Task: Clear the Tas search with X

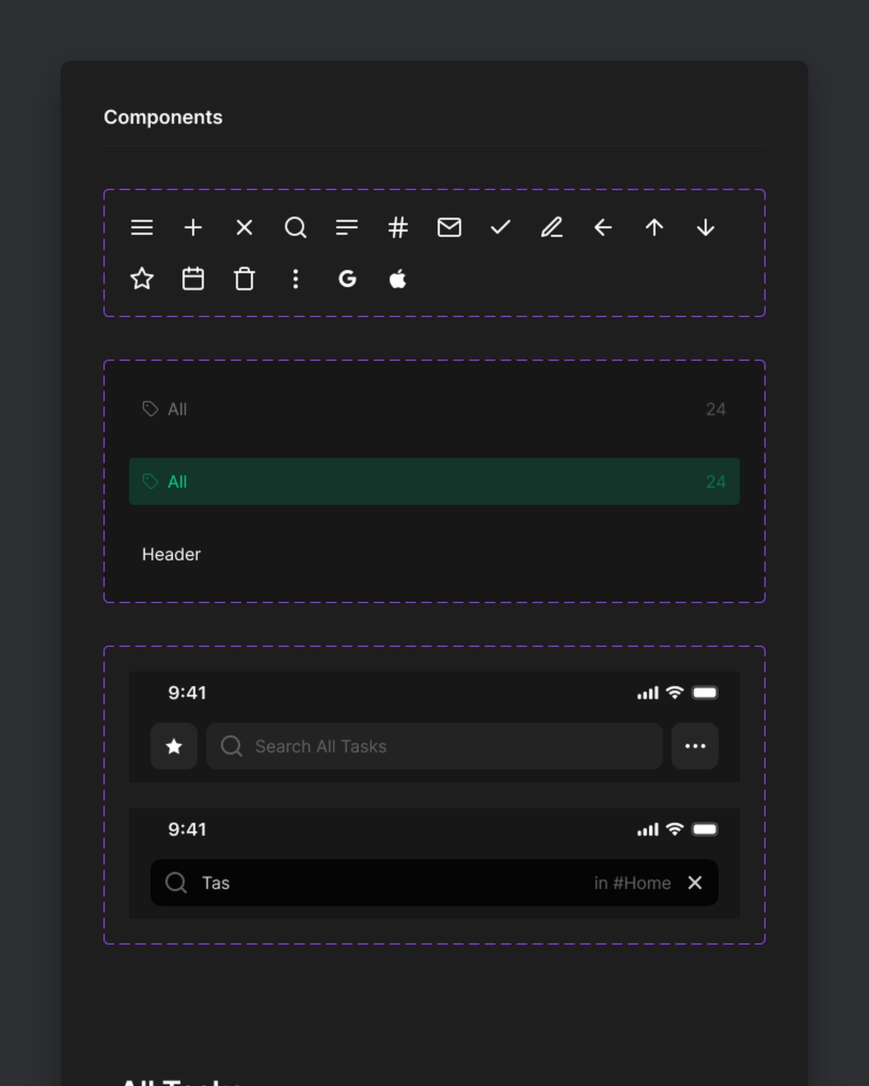Action: pos(695,882)
